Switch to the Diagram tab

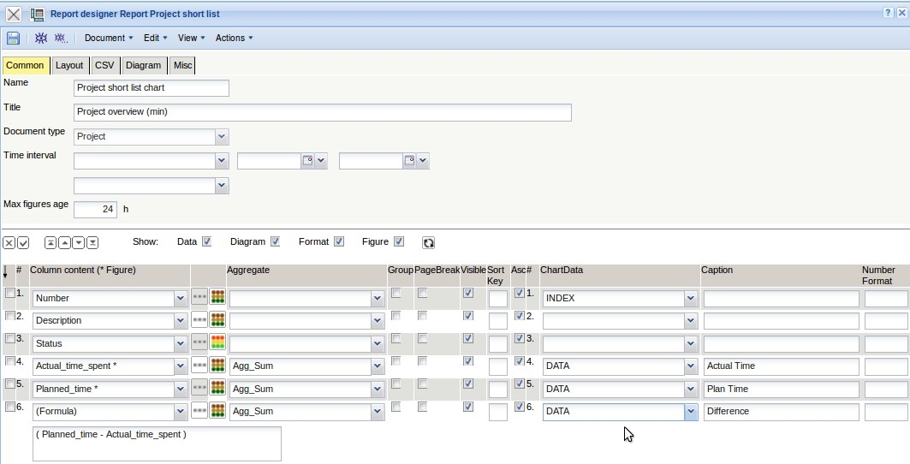(143, 65)
